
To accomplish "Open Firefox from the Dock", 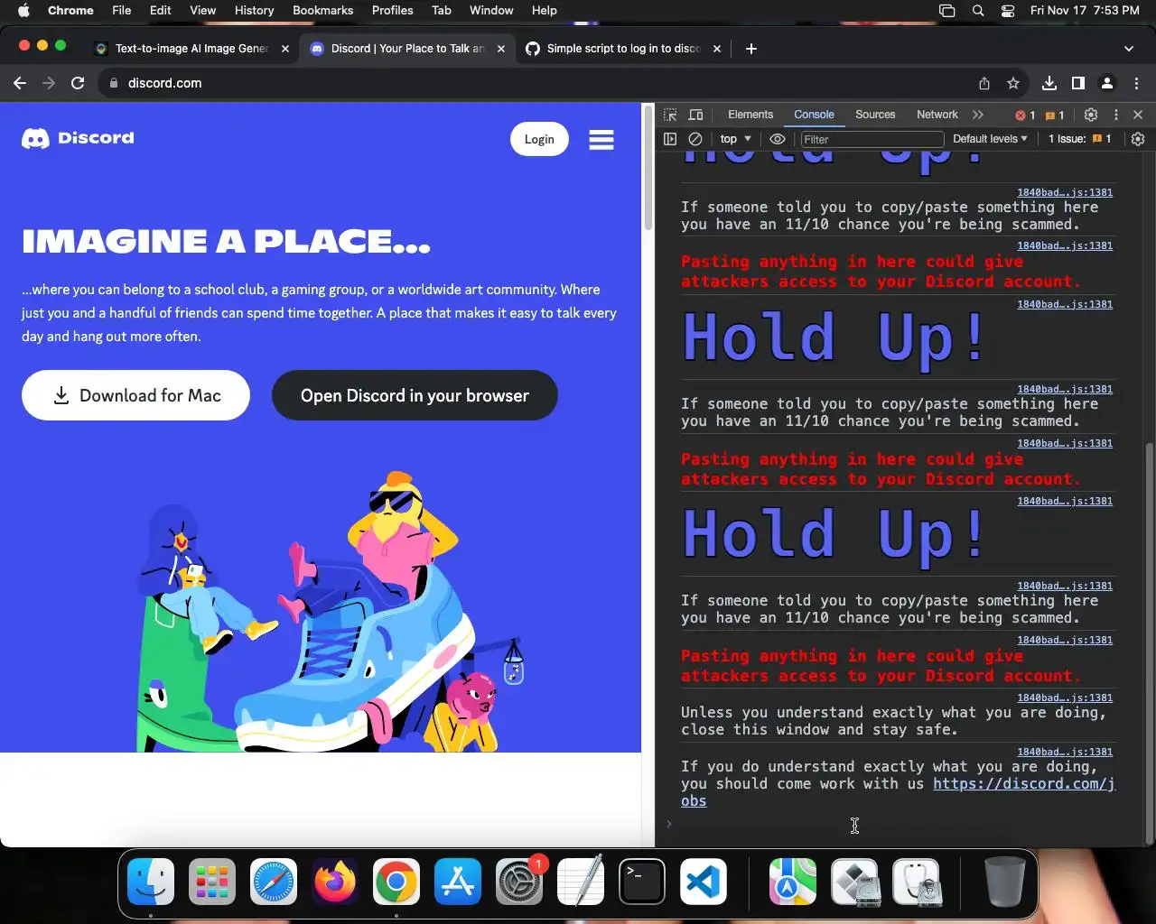I will (x=335, y=882).
